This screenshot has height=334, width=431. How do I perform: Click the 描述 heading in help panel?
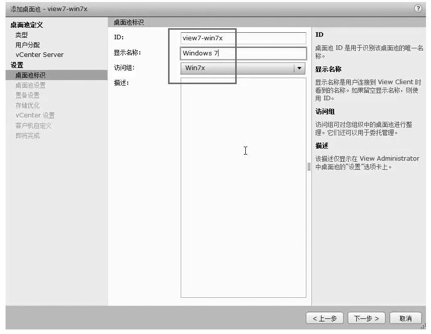click(x=321, y=146)
